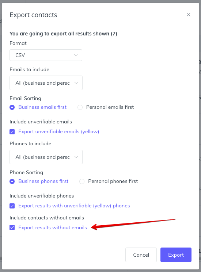This screenshot has width=201, height=272.
Task: Click the Cancel button
Action: click(x=141, y=255)
